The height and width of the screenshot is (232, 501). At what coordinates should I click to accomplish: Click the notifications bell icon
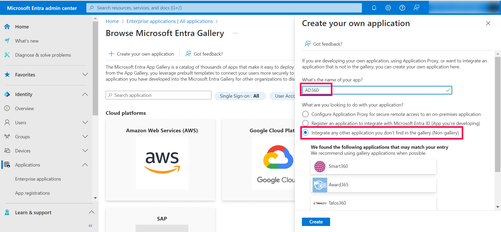(x=374, y=8)
